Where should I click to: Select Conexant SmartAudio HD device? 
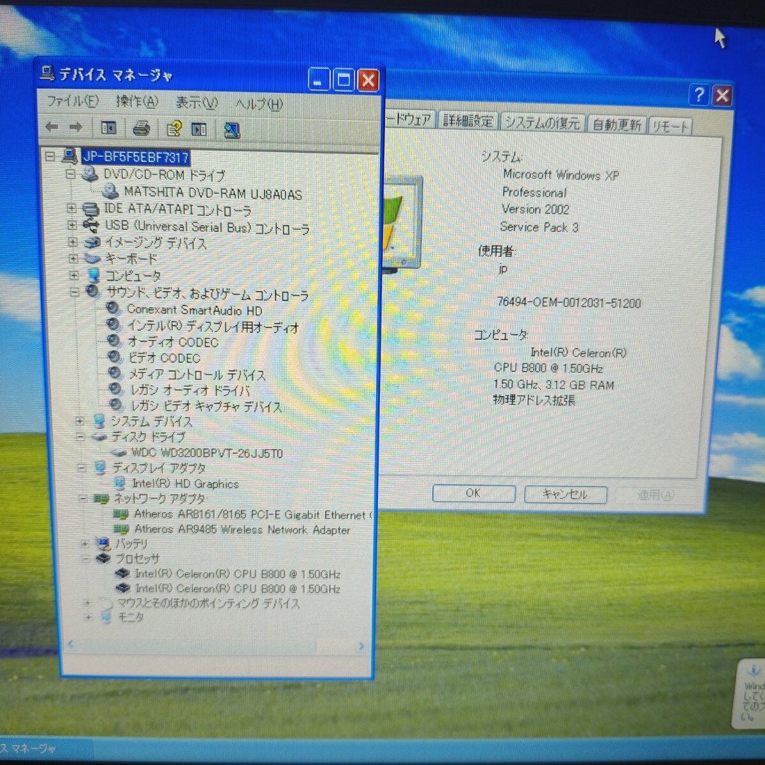(x=194, y=310)
